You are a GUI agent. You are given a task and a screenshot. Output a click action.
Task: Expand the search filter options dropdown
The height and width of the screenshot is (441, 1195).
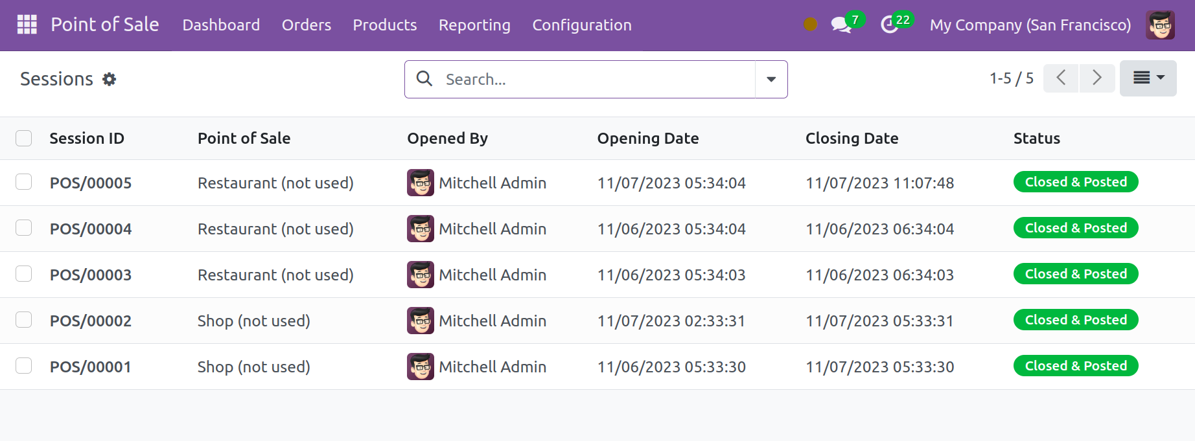[771, 79]
